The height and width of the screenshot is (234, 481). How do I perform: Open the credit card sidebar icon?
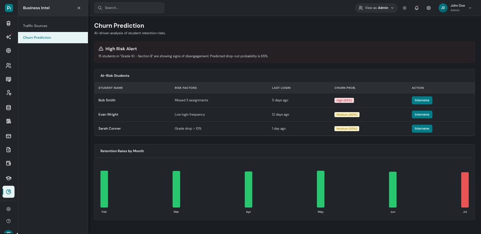pos(8,136)
